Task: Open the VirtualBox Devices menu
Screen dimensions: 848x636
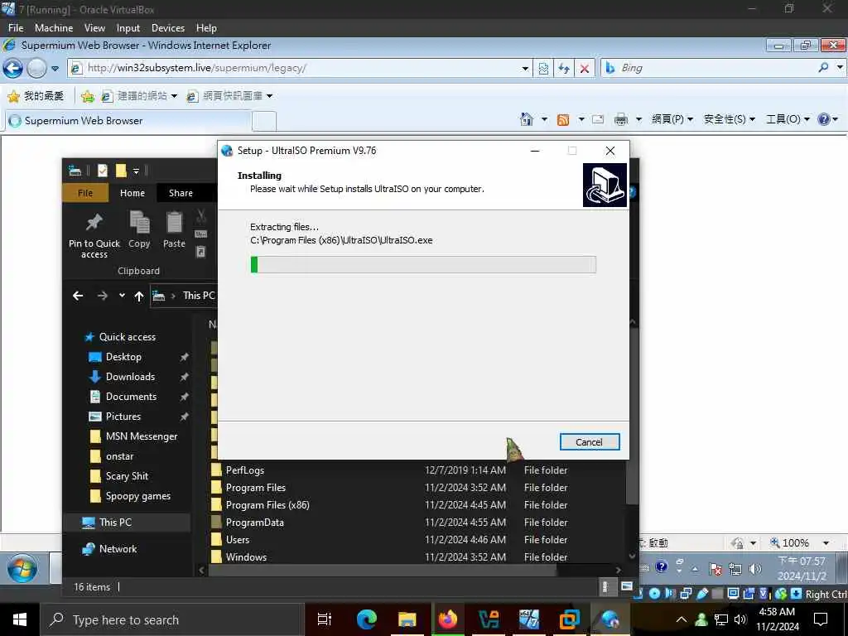Action: 167,28
